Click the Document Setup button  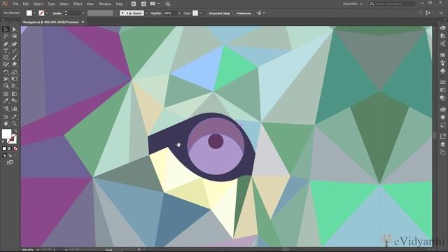219,13
